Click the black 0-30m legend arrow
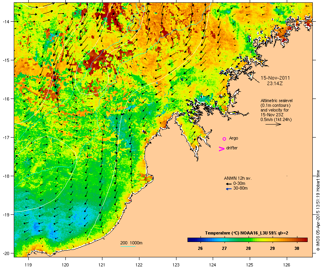This screenshot has width=323, height=268. (x=229, y=184)
